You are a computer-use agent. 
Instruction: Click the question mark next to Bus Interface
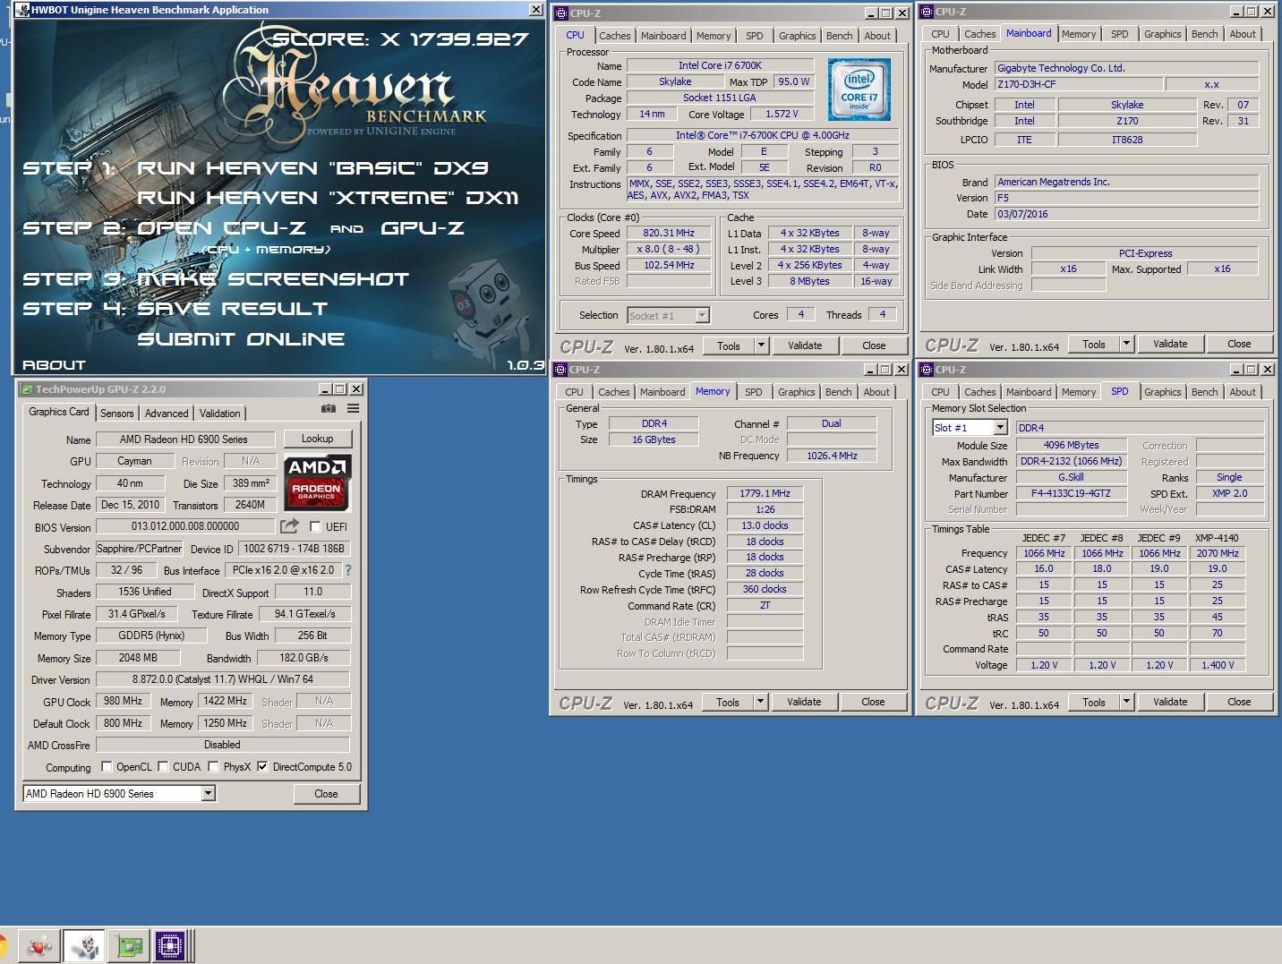(348, 570)
